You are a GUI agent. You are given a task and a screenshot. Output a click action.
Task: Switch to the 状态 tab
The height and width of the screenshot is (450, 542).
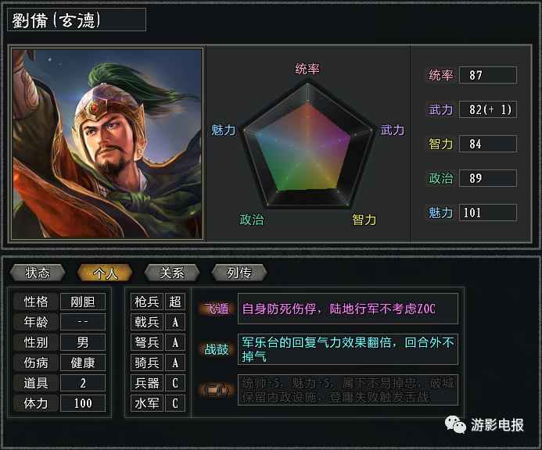(x=38, y=273)
